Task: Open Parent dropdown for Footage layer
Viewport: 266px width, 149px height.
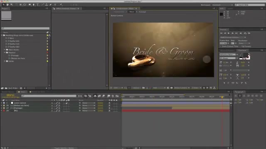Action: (89, 108)
